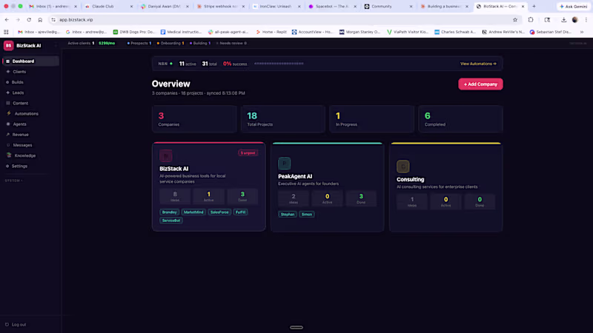The image size is (593, 333).
Task: Click the MarketMind project tag
Action: [193, 212]
